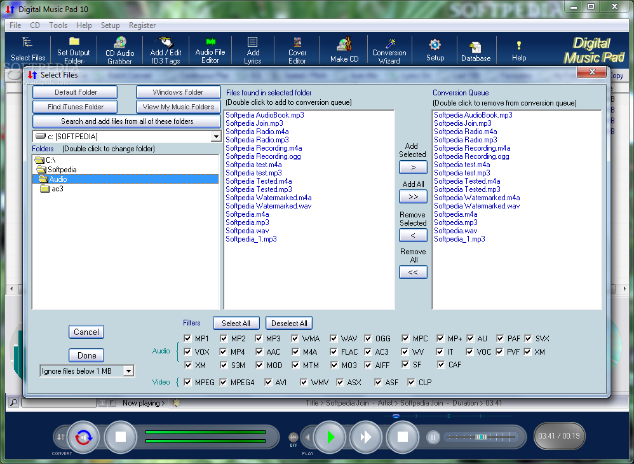Open the Help menu
This screenshot has height=464, width=634.
(84, 25)
